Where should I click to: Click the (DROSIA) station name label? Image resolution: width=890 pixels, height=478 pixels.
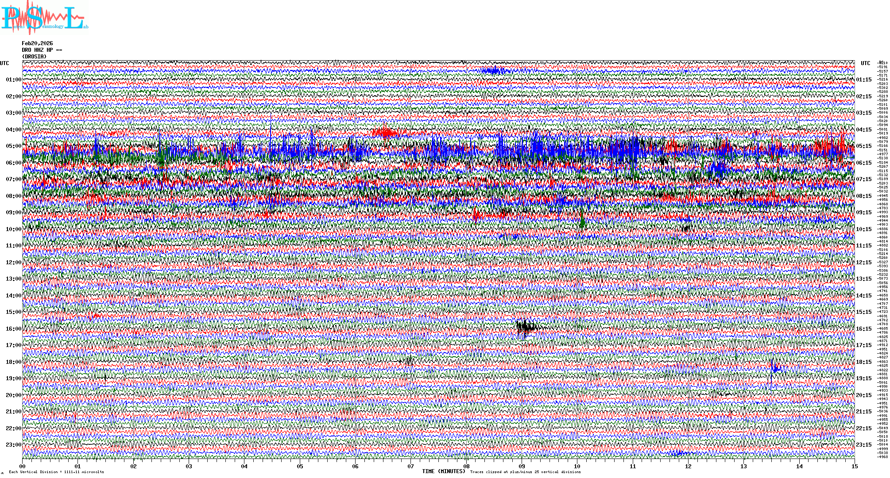click(34, 57)
